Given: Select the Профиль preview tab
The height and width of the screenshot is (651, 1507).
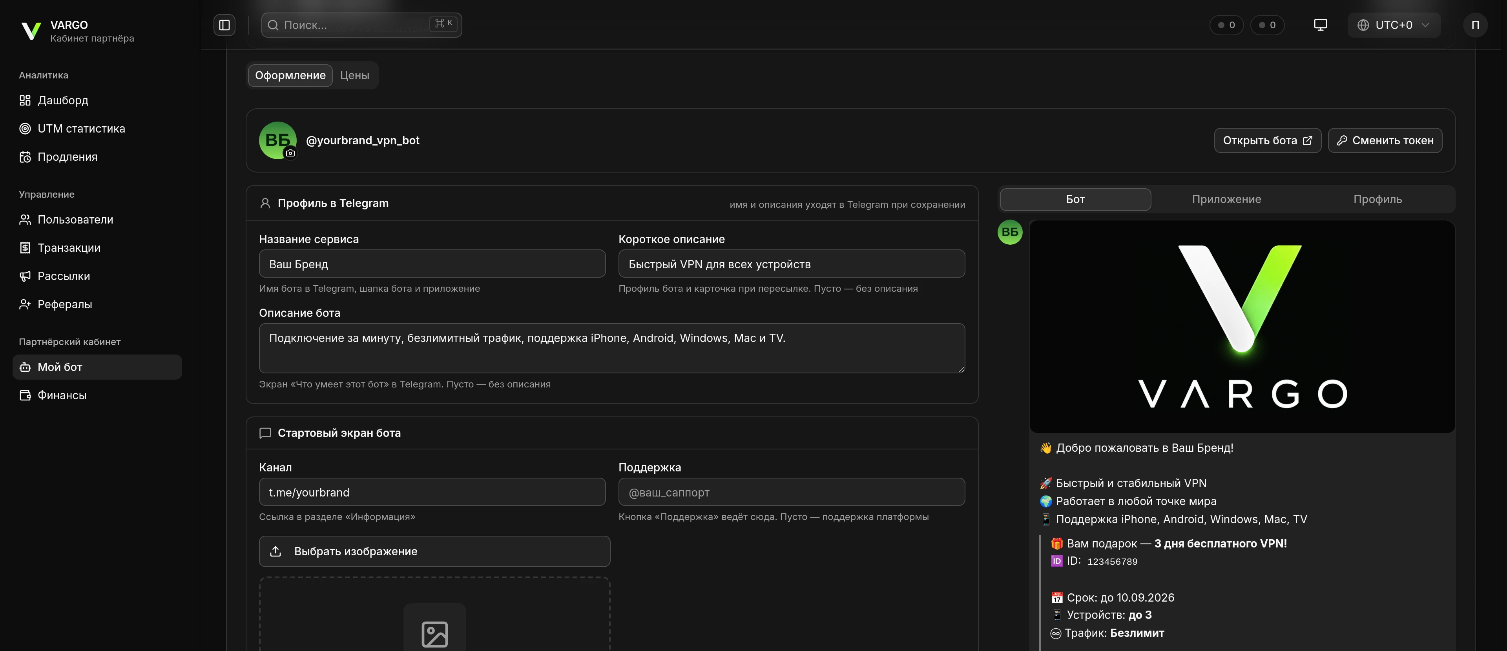Looking at the screenshot, I should pos(1377,199).
